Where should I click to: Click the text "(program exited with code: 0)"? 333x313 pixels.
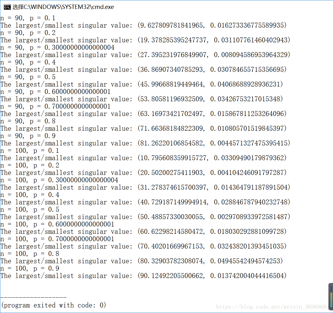click(x=53, y=305)
